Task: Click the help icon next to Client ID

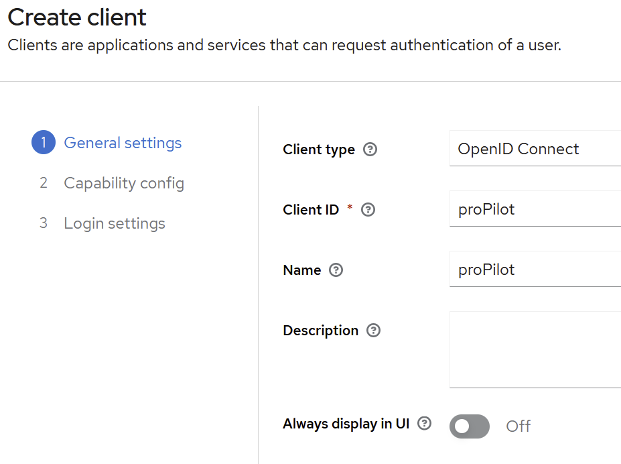Action: point(368,210)
